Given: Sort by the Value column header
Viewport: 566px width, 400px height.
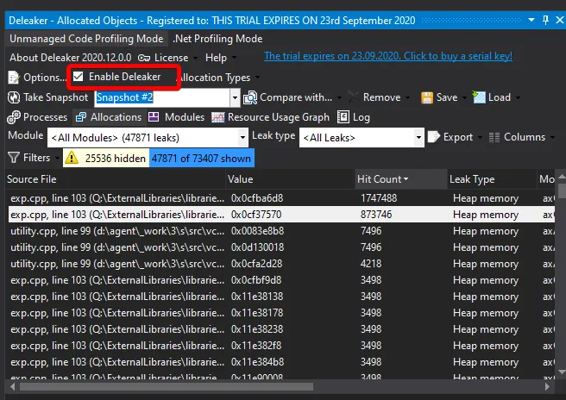Looking at the screenshot, I should pyautogui.click(x=291, y=179).
